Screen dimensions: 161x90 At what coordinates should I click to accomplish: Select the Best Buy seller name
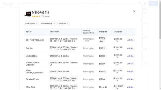[29, 48]
